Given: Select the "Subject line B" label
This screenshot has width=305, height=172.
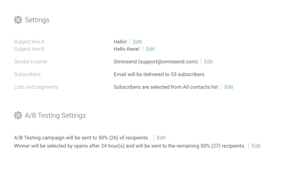Looking at the screenshot, I should [x=29, y=49].
